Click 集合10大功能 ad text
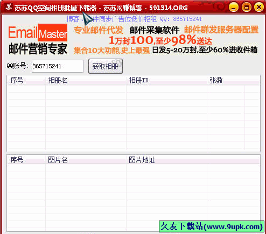 (111, 51)
